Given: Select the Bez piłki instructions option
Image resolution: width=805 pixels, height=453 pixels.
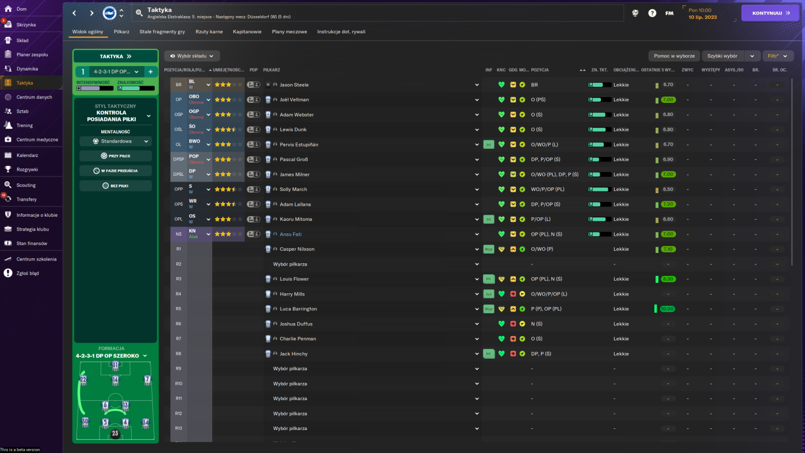Looking at the screenshot, I should [116, 186].
